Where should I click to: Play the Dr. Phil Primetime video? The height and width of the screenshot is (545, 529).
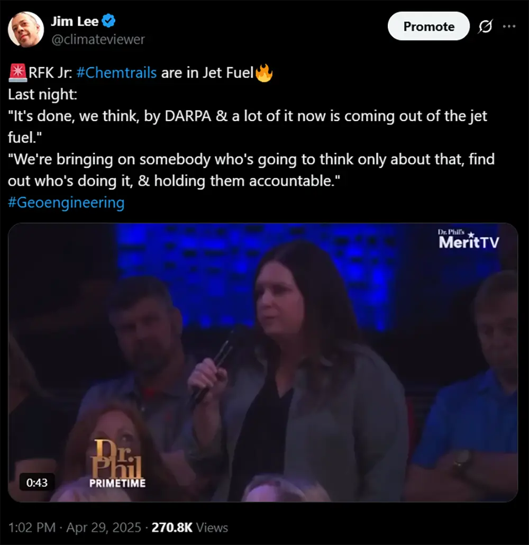tap(263, 362)
